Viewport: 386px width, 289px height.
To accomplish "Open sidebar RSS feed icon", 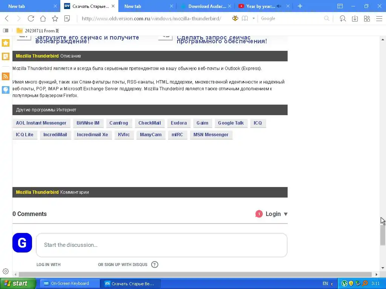I will tap(6, 76).
